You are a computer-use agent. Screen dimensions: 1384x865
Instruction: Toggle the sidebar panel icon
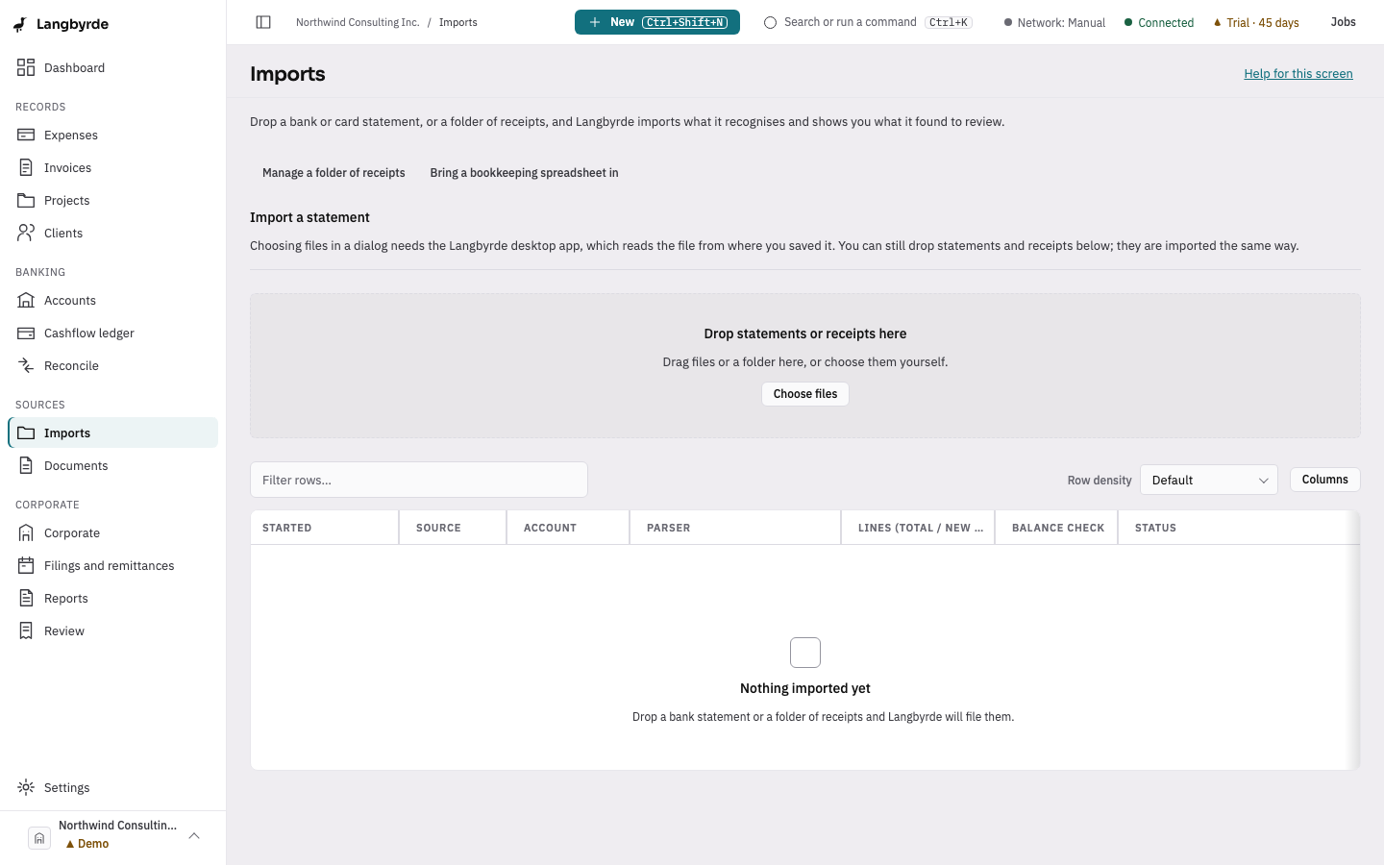(263, 22)
